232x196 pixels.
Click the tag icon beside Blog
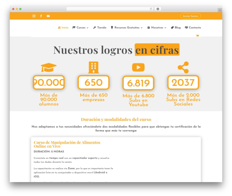pyautogui.click(x=172, y=28)
